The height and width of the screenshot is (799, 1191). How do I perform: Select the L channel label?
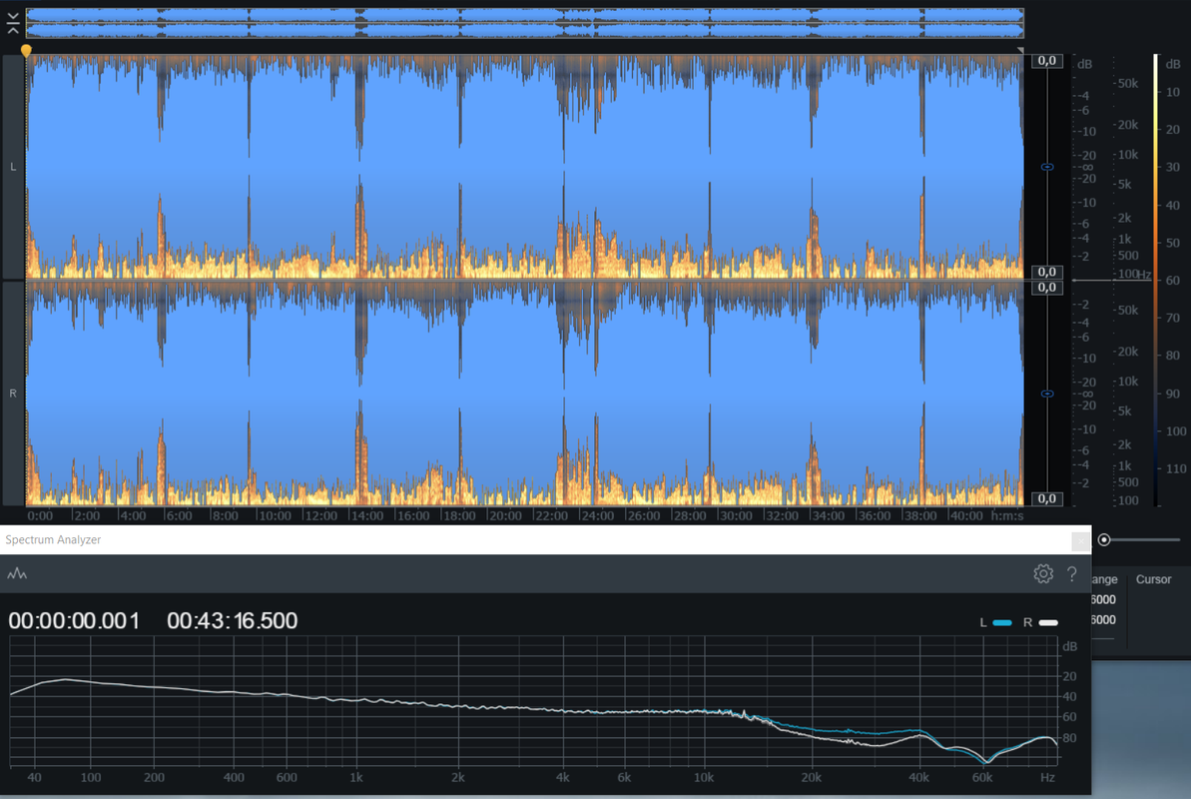(x=13, y=167)
